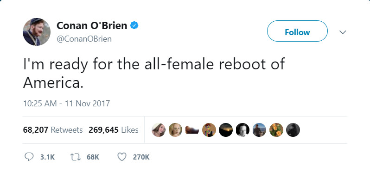The height and width of the screenshot is (172, 370).
Task: Expand the tweet options chevron
Action: (x=343, y=32)
